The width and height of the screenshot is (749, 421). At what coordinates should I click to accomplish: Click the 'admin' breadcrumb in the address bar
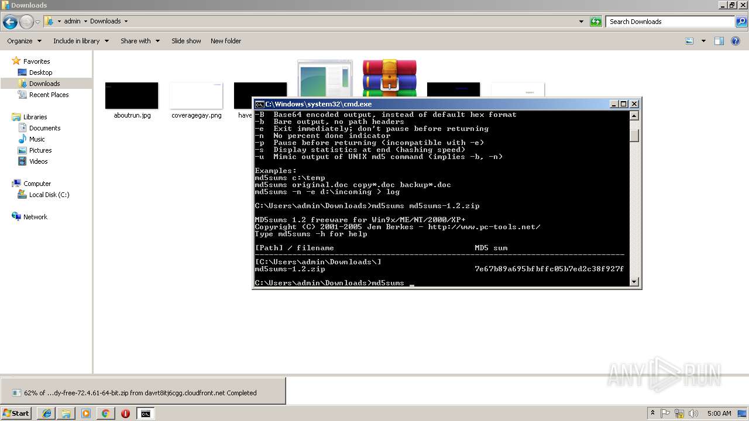coord(72,21)
